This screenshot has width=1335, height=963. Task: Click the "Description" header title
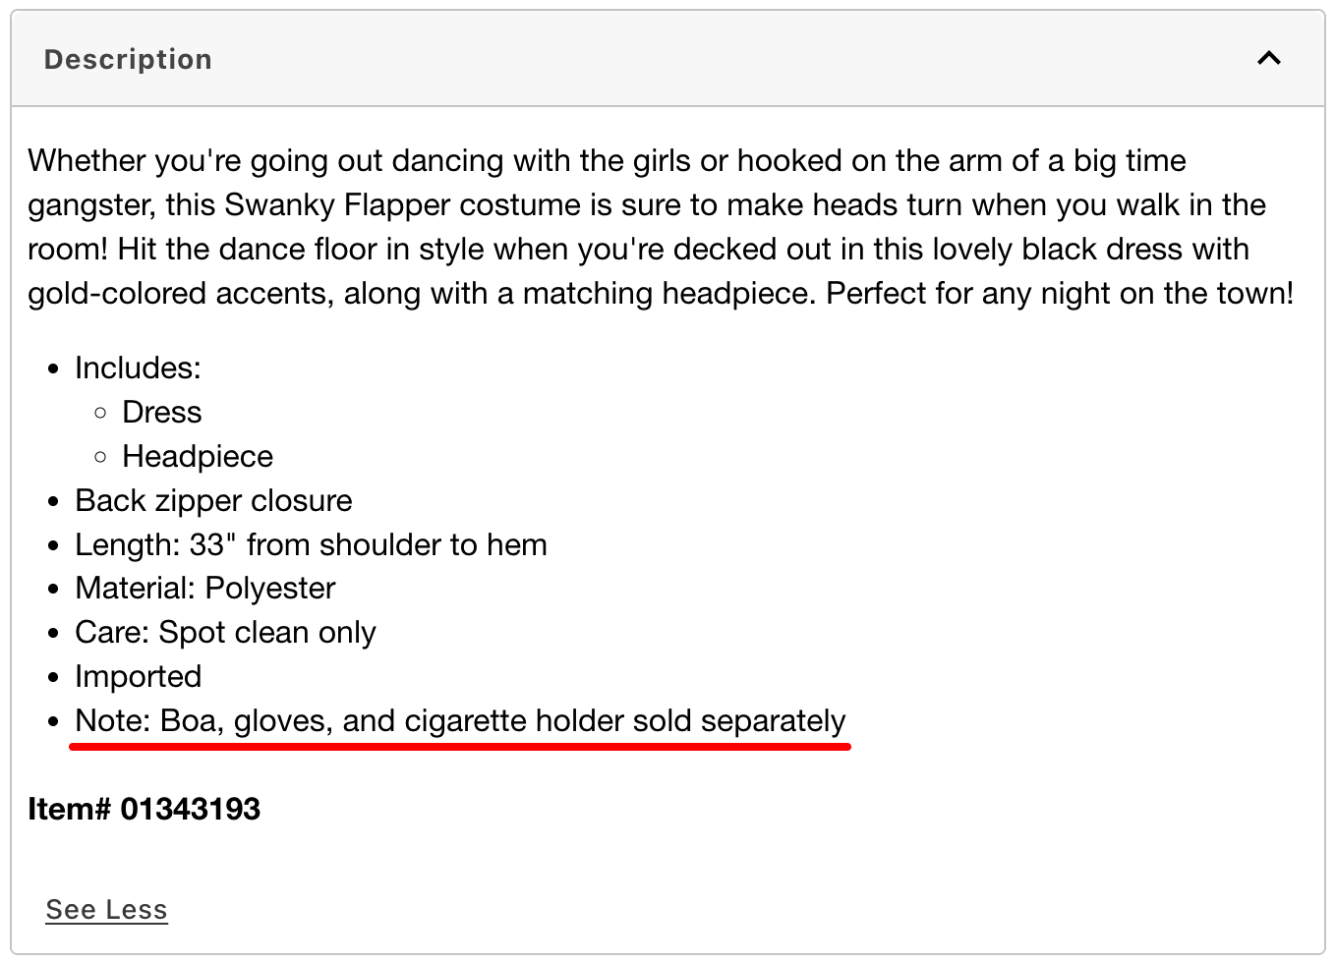point(128,60)
